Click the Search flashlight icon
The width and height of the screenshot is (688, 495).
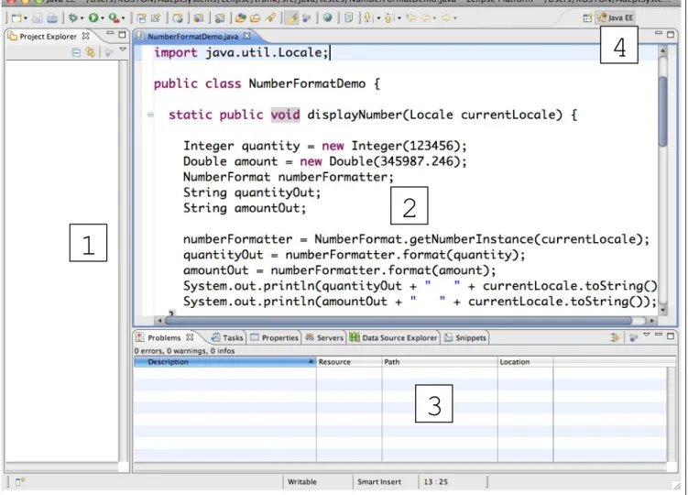pyautogui.click(x=270, y=18)
